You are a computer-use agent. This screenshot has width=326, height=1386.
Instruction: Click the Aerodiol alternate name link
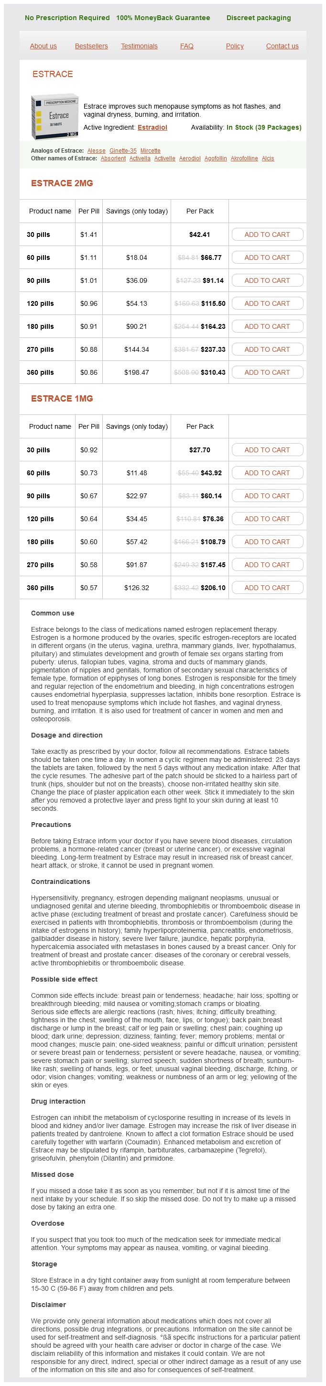[x=190, y=158]
